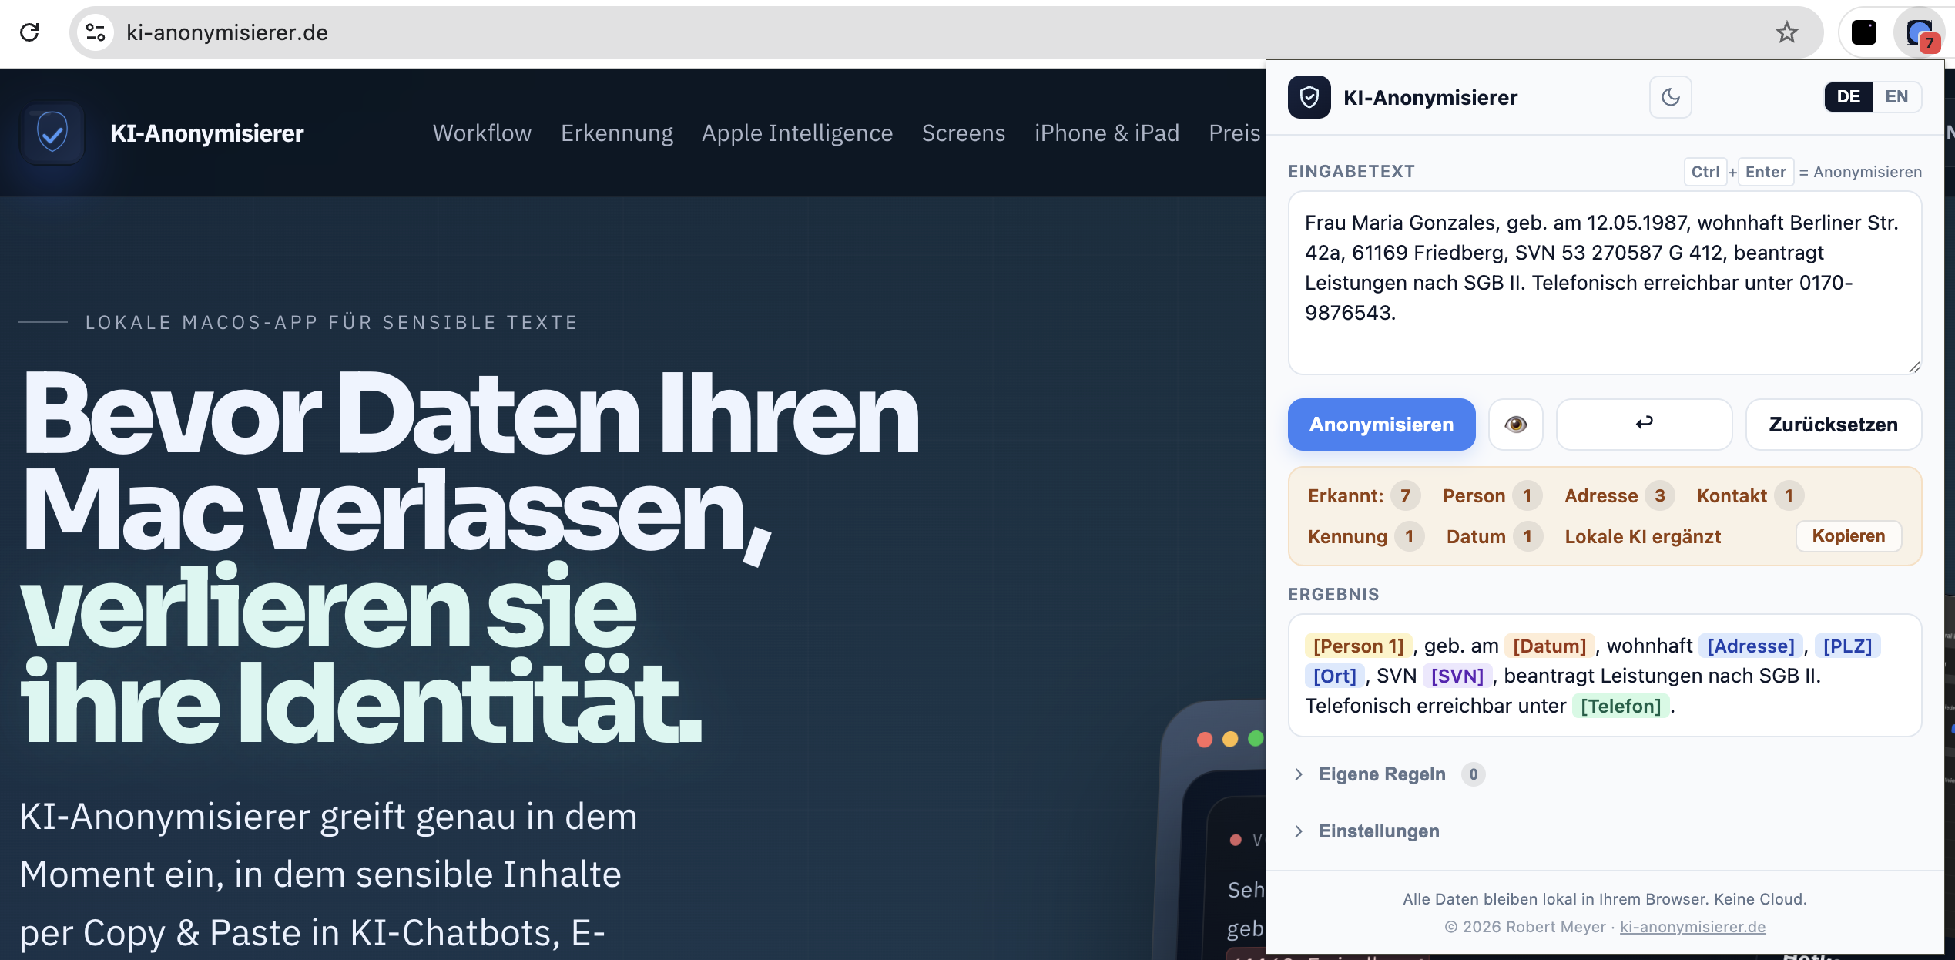Click the [SVN] placeholder in result
Image resolution: width=1955 pixels, height=960 pixels.
click(x=1457, y=676)
